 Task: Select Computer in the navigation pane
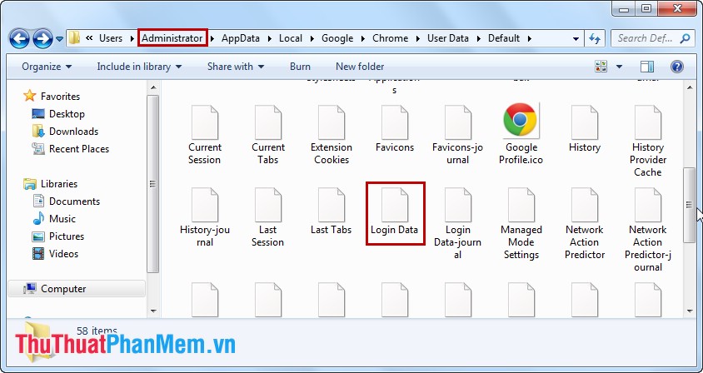(x=63, y=289)
